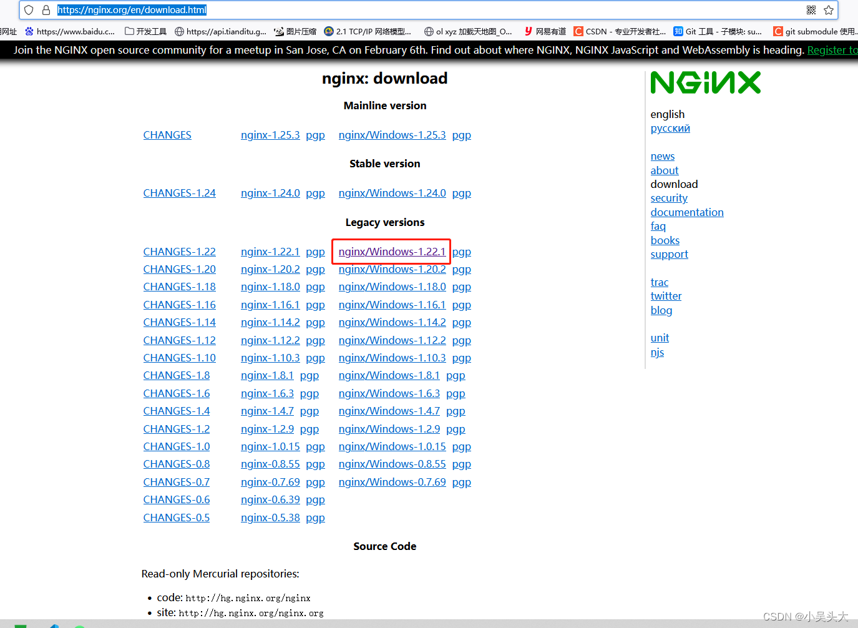Open the faq link in sidebar
This screenshot has height=628, width=858.
point(658,226)
